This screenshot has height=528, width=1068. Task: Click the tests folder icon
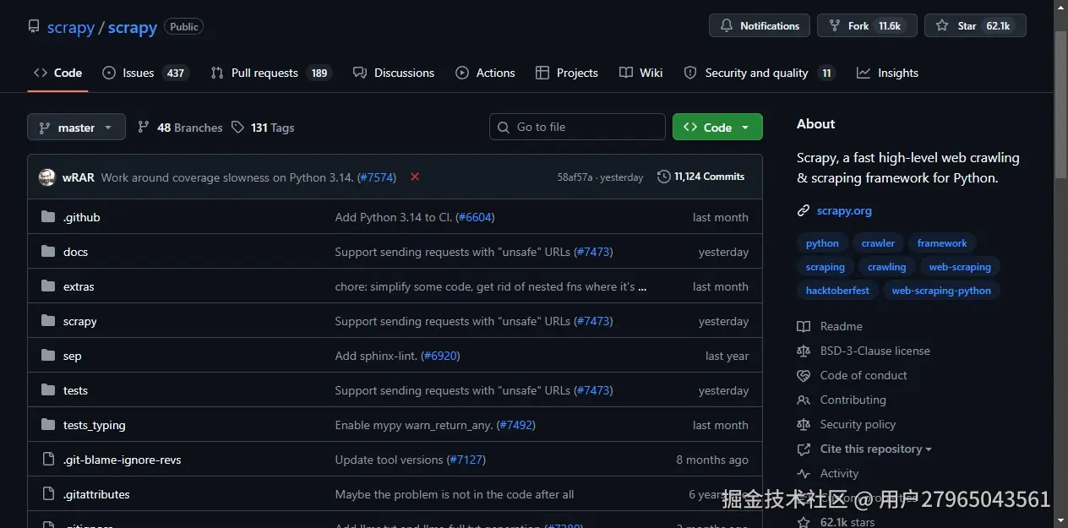point(47,390)
